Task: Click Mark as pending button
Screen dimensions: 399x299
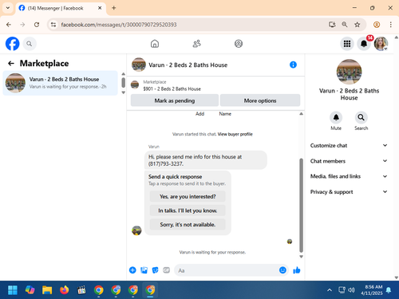Action: click(175, 100)
